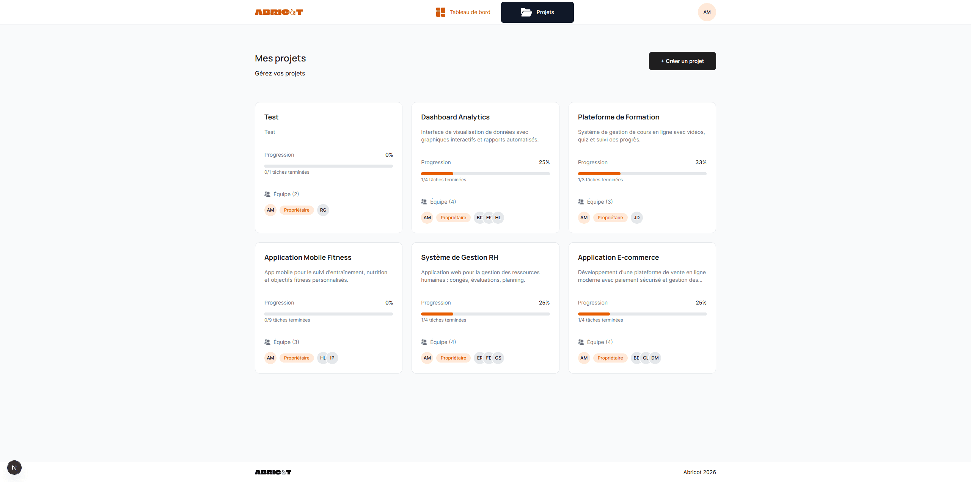Click the 'Mes projets' heading
This screenshot has height=482, width=971.
[280, 58]
